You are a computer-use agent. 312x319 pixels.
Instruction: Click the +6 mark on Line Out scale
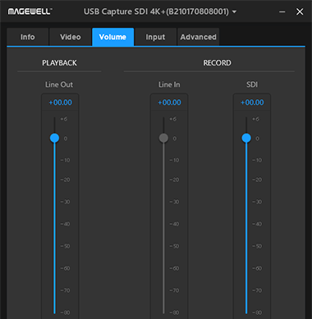coord(64,119)
